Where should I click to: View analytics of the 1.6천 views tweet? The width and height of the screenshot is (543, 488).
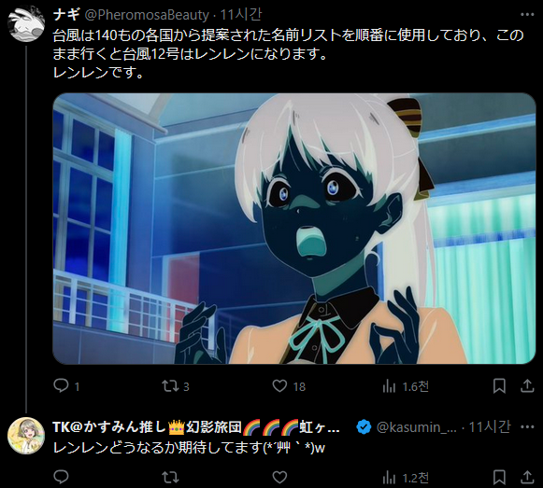[389, 386]
